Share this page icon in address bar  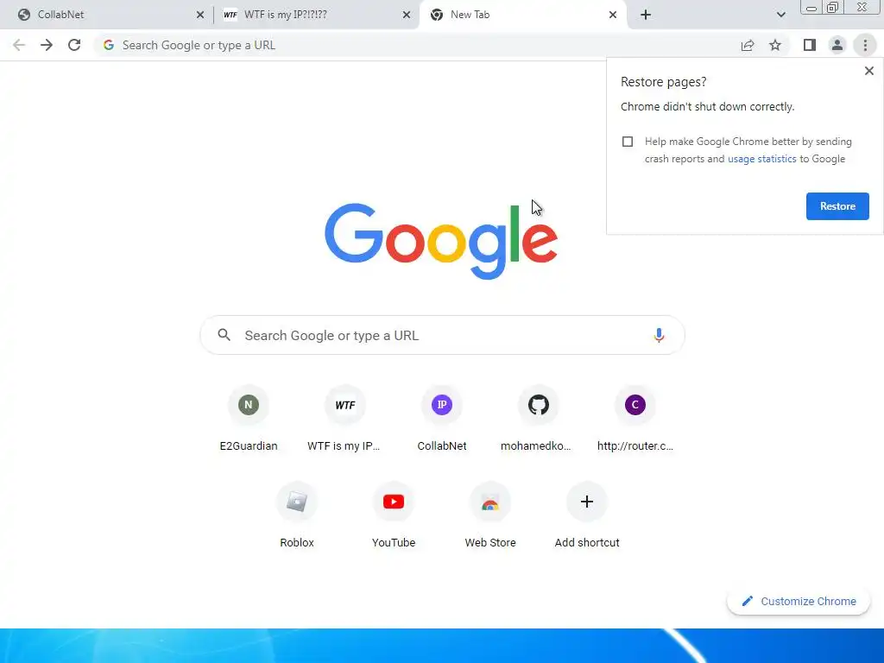(x=748, y=45)
